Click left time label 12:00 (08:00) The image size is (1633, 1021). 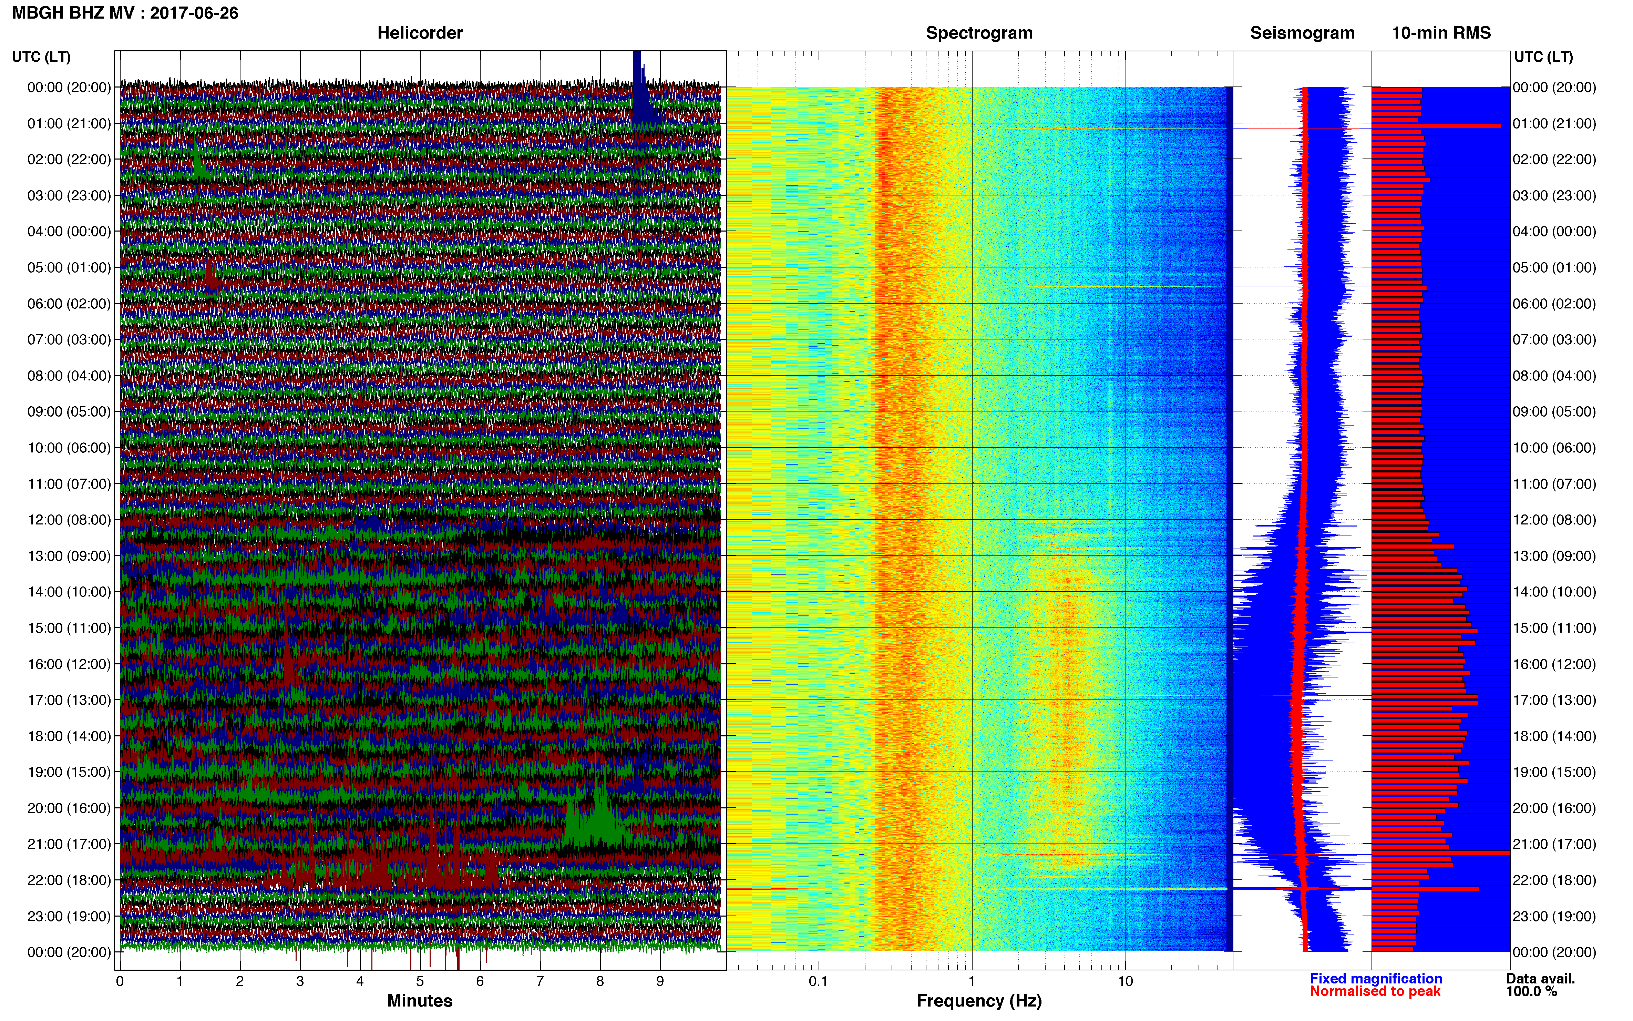pos(69,520)
